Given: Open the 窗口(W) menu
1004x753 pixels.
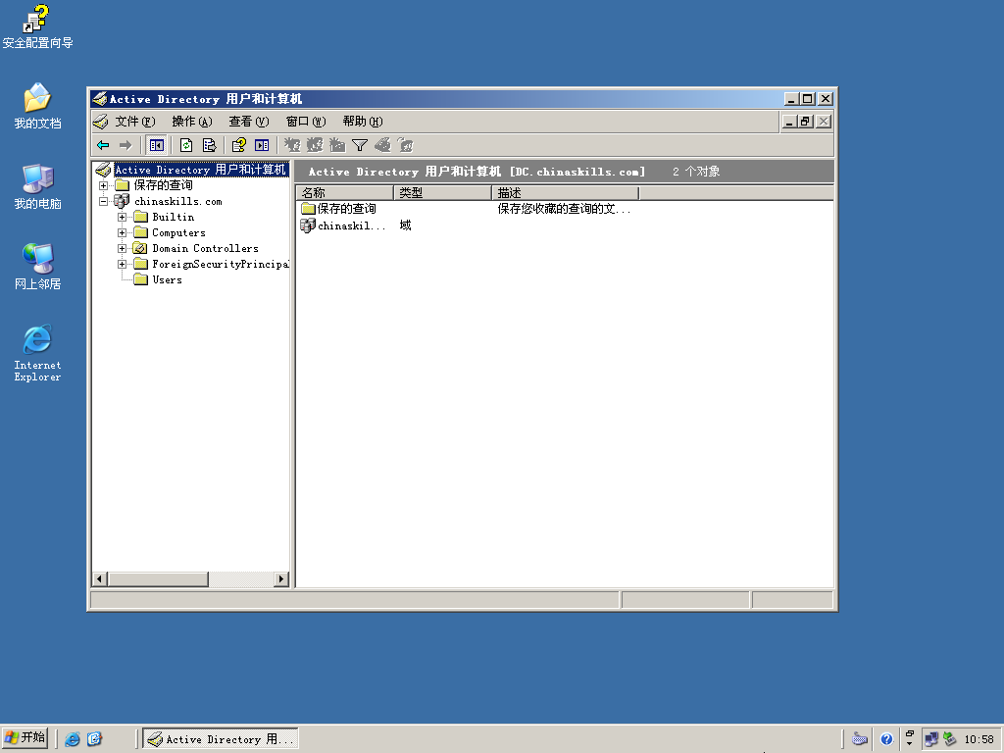Looking at the screenshot, I should pyautogui.click(x=306, y=121).
